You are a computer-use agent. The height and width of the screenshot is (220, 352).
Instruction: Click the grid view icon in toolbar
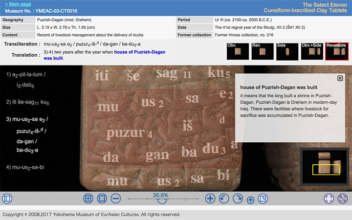(x=88, y=198)
